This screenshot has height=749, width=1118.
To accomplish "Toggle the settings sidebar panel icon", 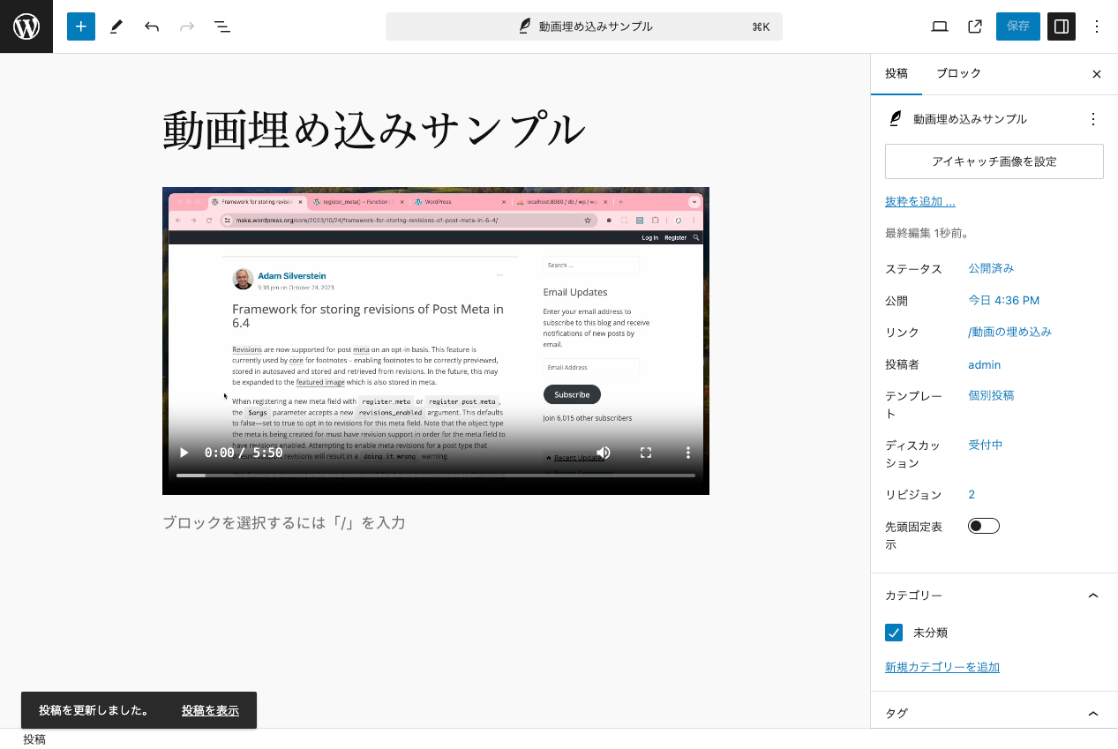I will (x=1062, y=26).
